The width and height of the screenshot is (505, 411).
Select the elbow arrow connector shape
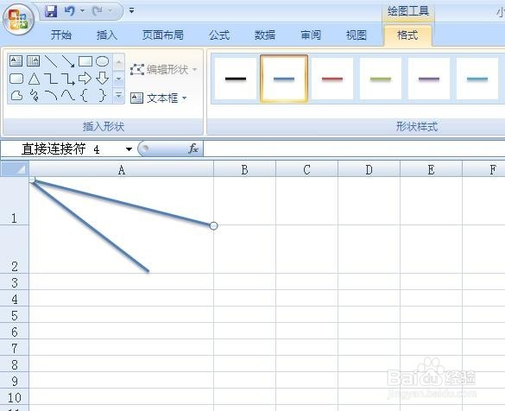coord(68,79)
